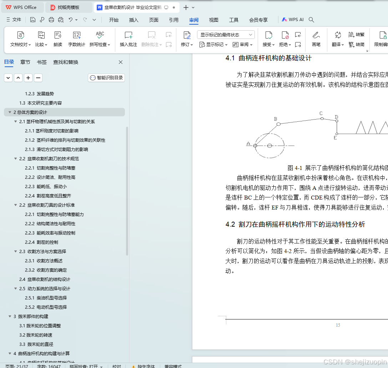Click the previous change icon
388x368 pixels.
pos(298,35)
